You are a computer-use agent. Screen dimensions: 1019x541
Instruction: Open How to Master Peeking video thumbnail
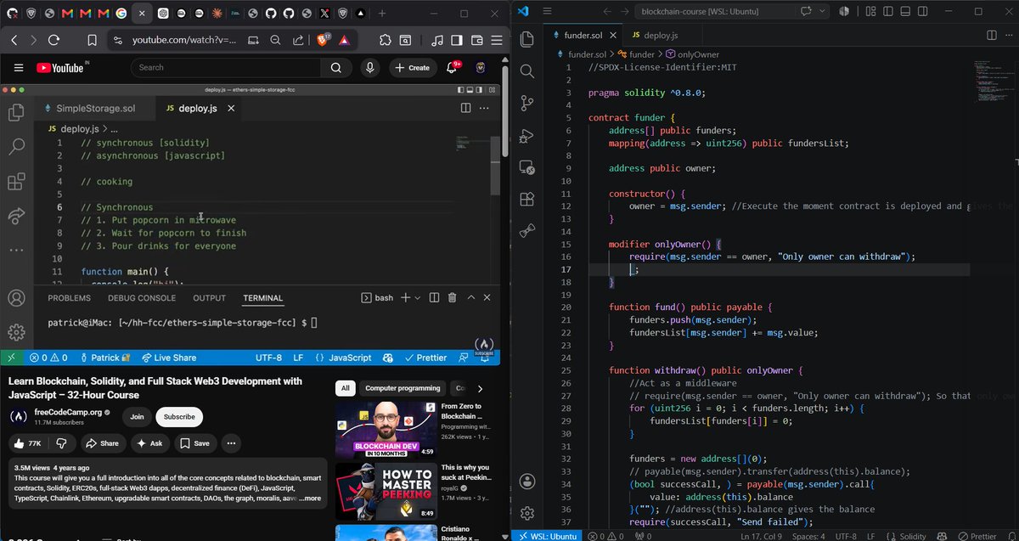[x=386, y=491]
